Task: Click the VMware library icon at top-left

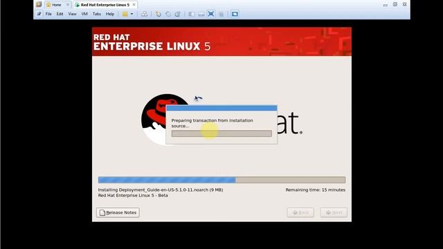Action: point(39,5)
